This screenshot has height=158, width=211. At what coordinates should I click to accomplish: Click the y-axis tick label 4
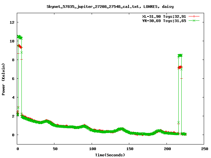(13, 97)
